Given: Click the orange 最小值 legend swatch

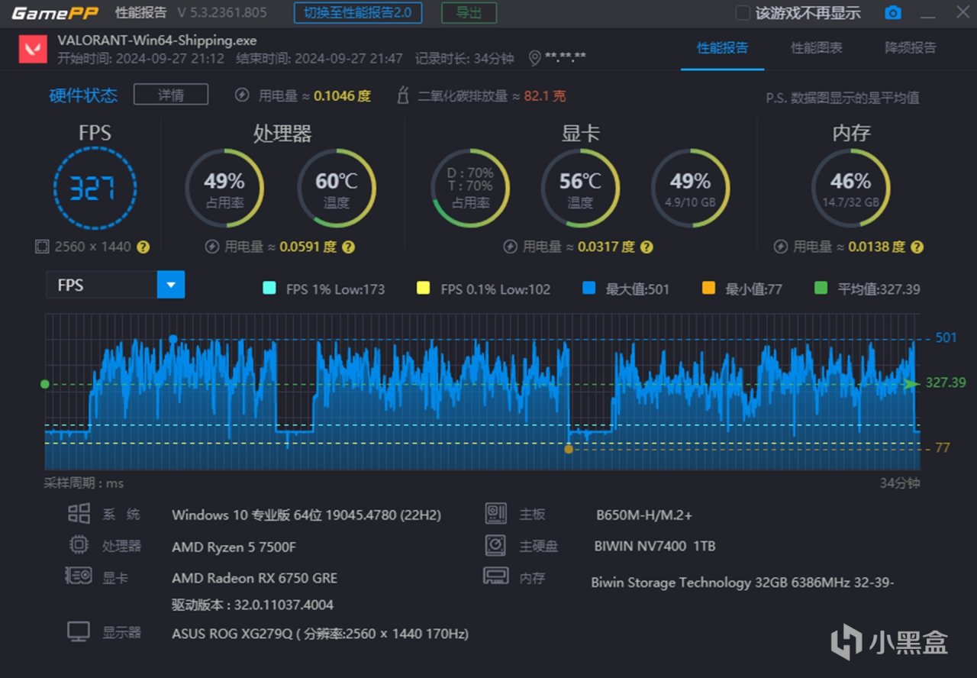Looking at the screenshot, I should [708, 289].
